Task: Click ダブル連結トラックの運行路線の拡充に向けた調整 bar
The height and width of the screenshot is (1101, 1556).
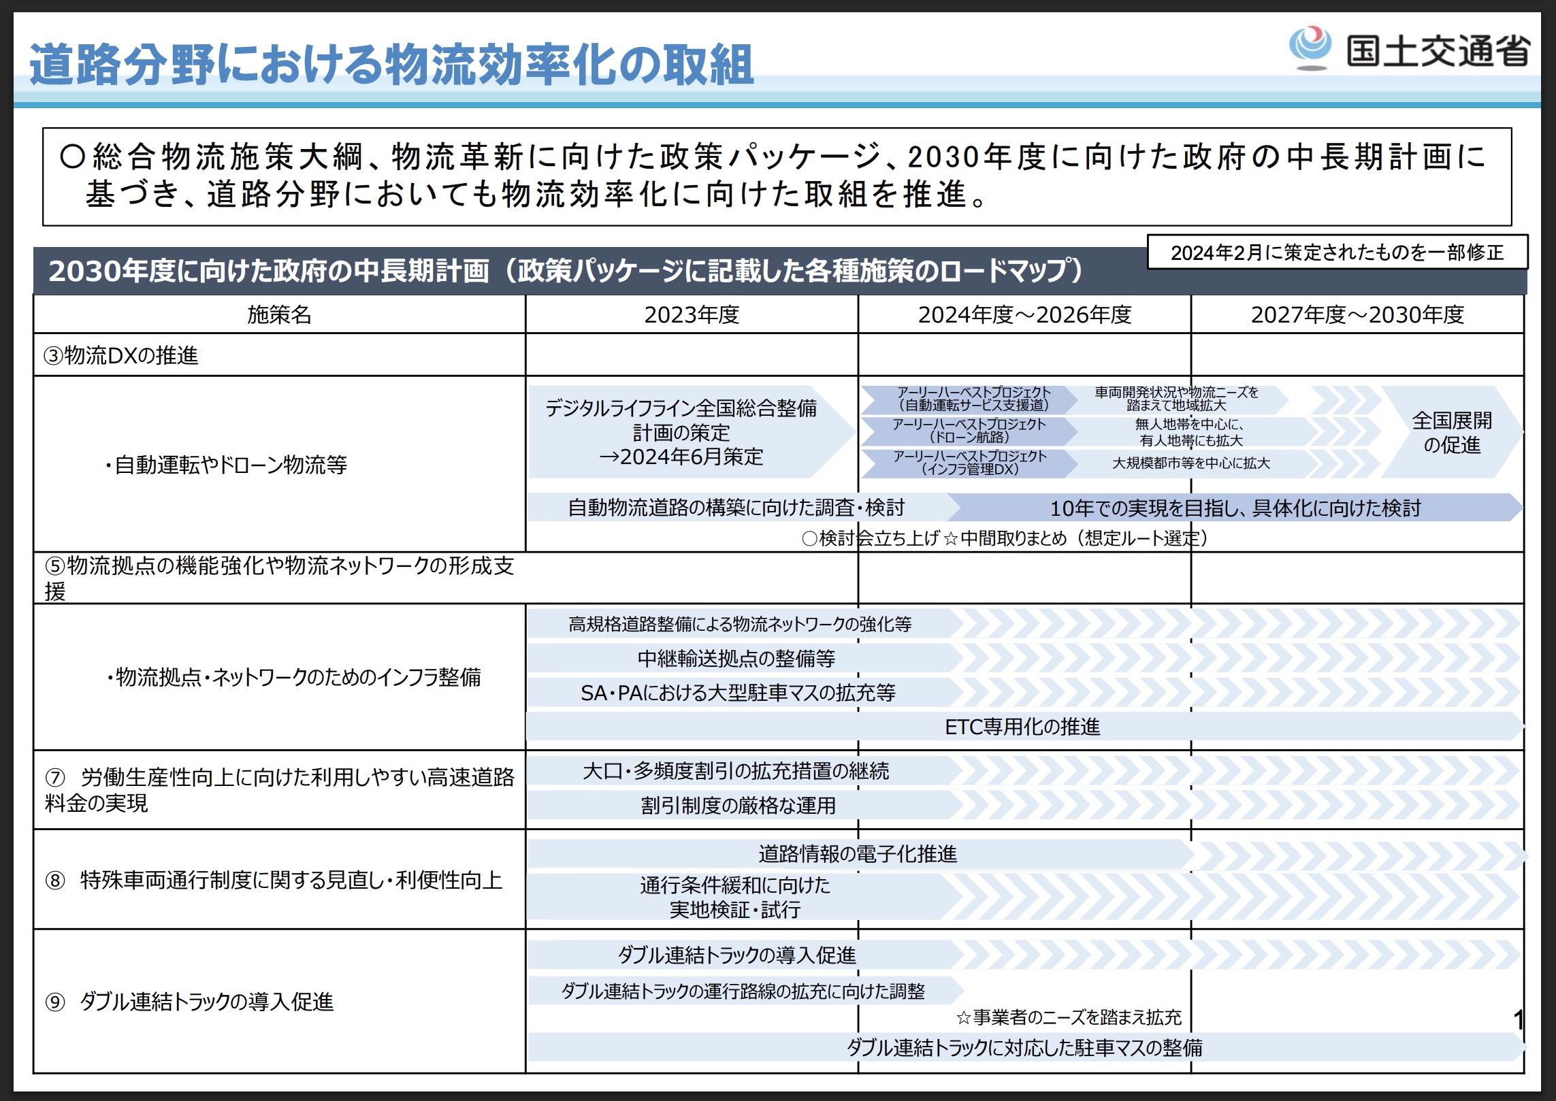Action: pos(746,991)
